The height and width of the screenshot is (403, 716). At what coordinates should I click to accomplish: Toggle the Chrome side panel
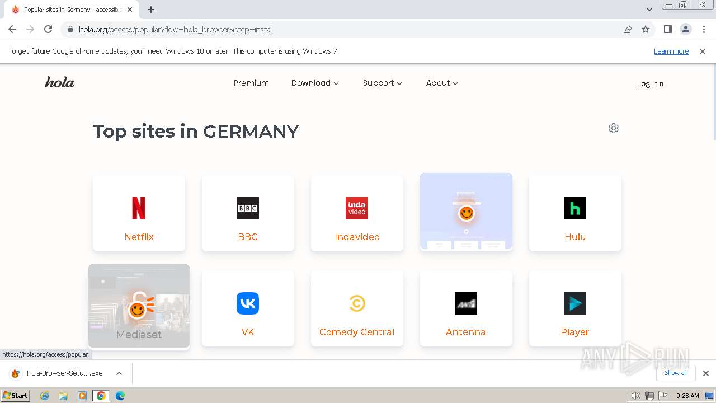pos(668,29)
